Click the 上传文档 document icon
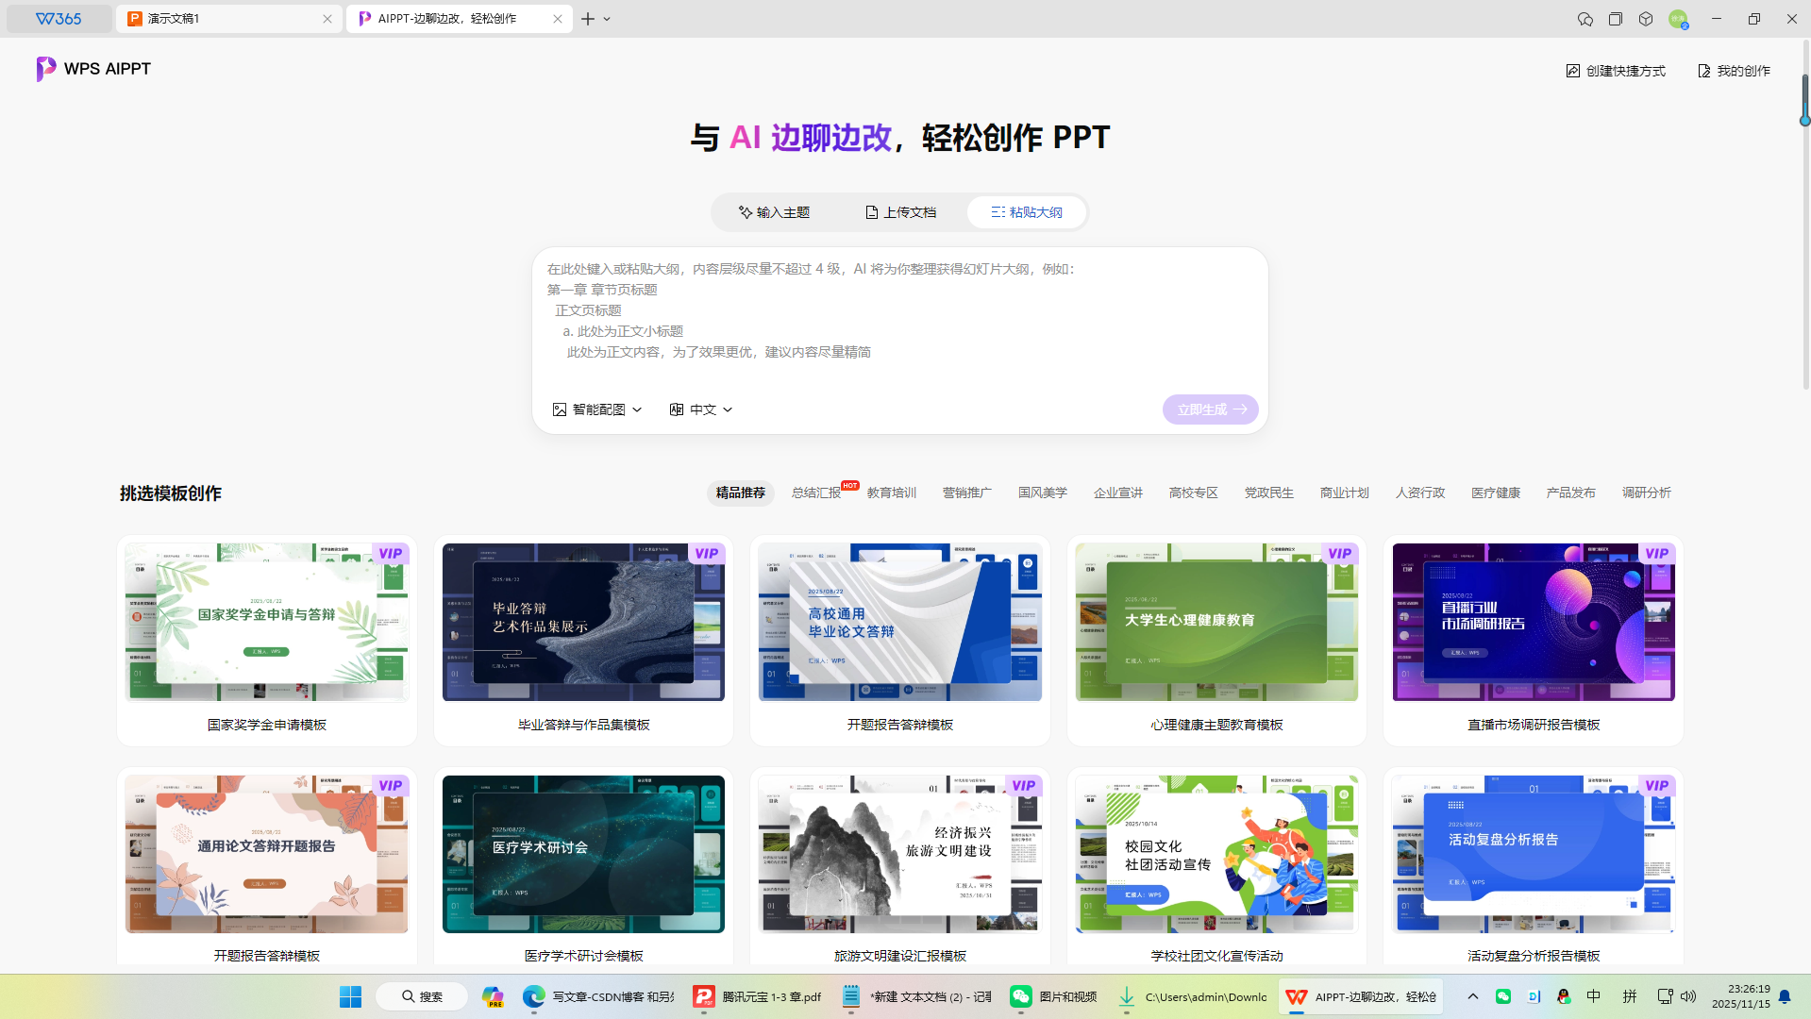 click(x=871, y=211)
